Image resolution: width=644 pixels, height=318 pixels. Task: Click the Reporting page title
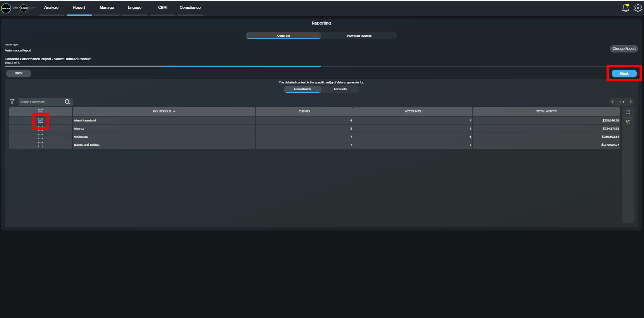[321, 23]
